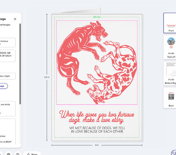Open the help question mark icon
Image resolution: width=176 pixels, height=155 pixels.
(x=18, y=154)
